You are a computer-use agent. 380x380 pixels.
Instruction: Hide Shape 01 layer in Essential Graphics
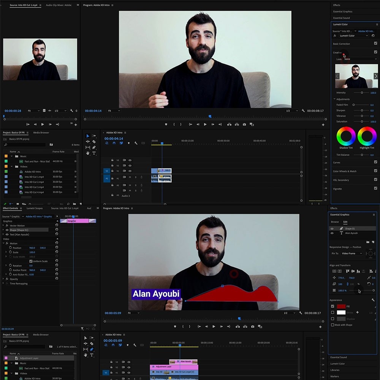coord(332,228)
